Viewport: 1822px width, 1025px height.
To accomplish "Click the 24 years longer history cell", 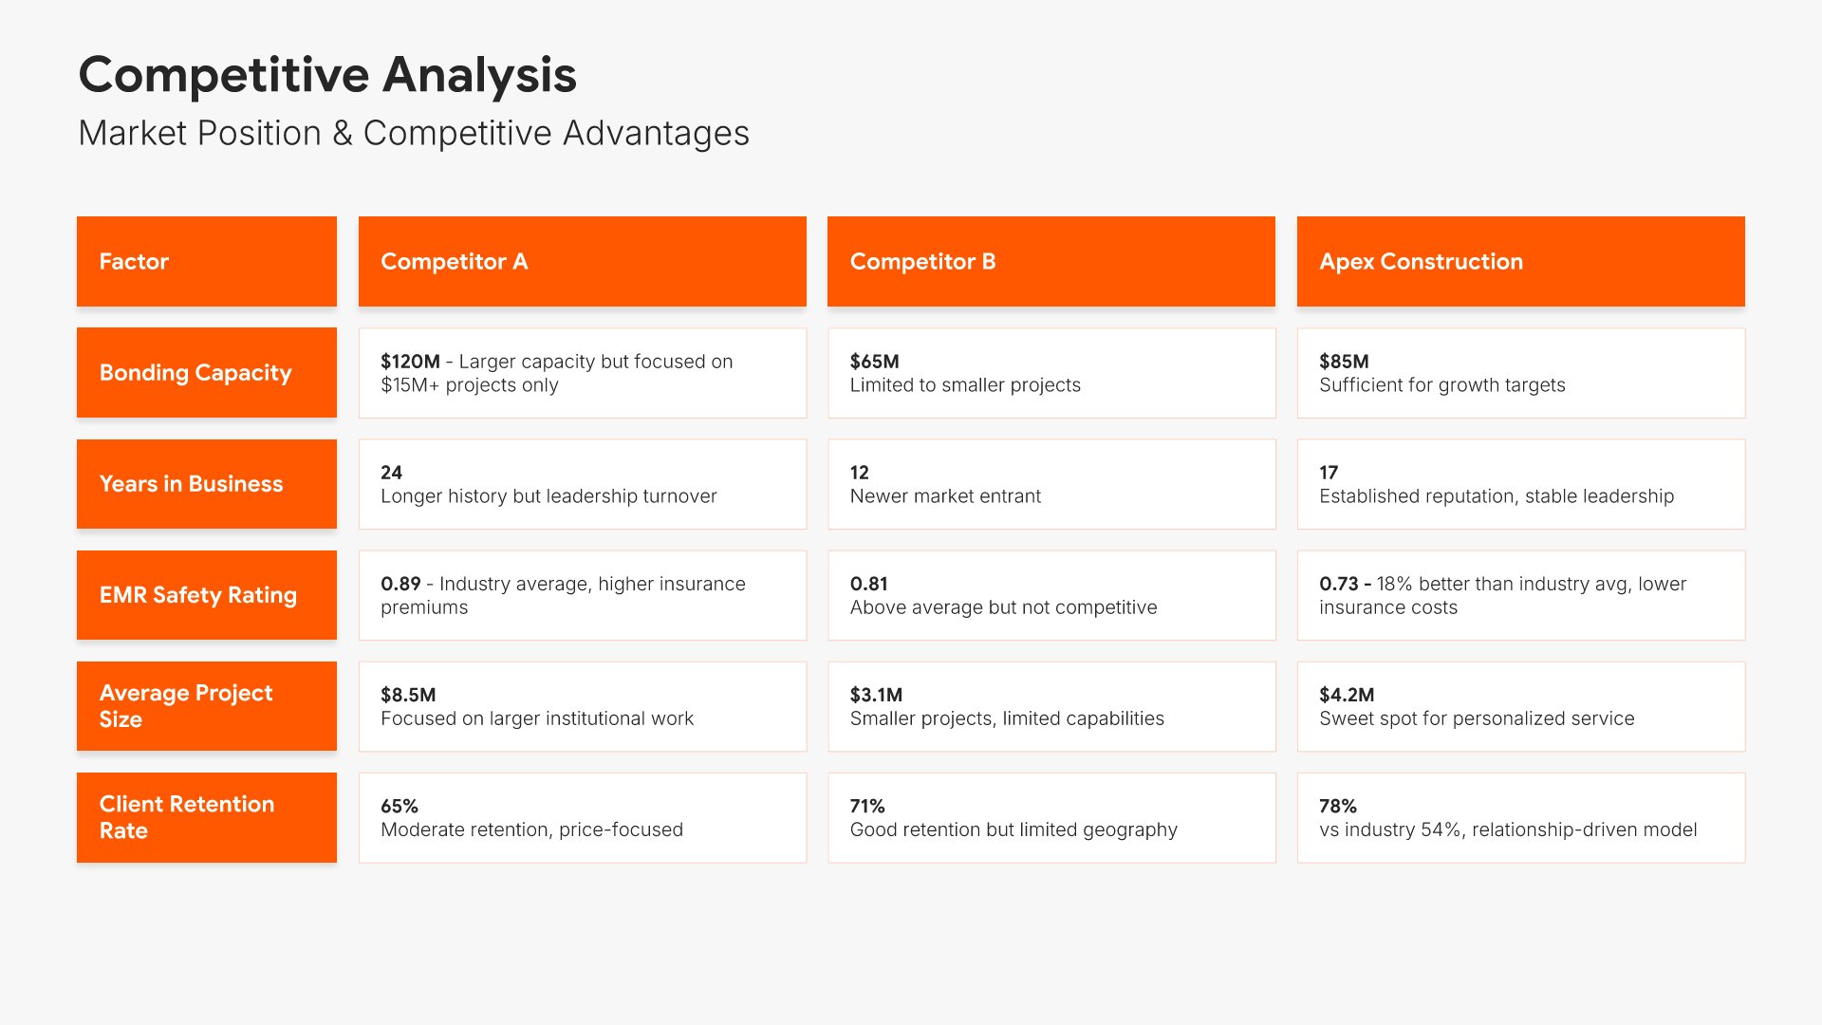I will click(582, 484).
